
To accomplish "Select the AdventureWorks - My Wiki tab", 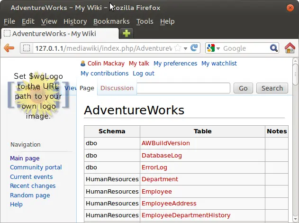I will tap(60, 34).
